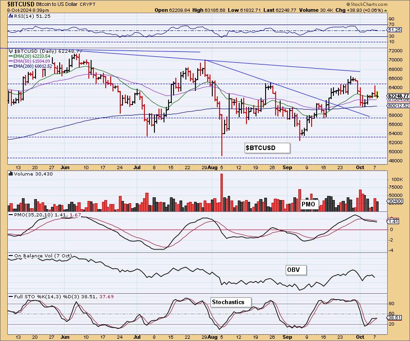Click the Volume 30.4K header value
The image size is (410, 341).
pos(316,10)
